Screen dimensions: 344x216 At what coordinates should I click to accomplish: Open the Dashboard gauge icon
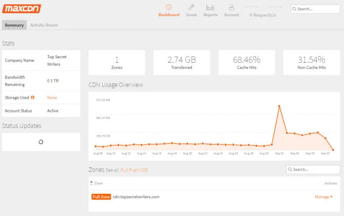168,7
